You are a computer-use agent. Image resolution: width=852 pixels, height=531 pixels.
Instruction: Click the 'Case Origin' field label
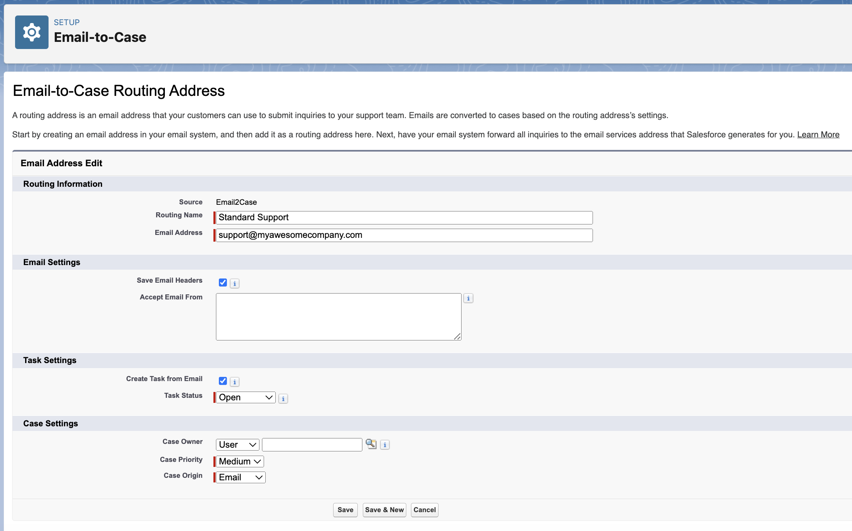[183, 476]
